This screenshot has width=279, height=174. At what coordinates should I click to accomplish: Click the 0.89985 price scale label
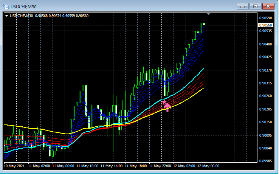pos(265,161)
